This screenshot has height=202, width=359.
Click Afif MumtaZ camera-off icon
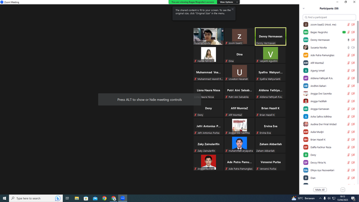pos(353,63)
